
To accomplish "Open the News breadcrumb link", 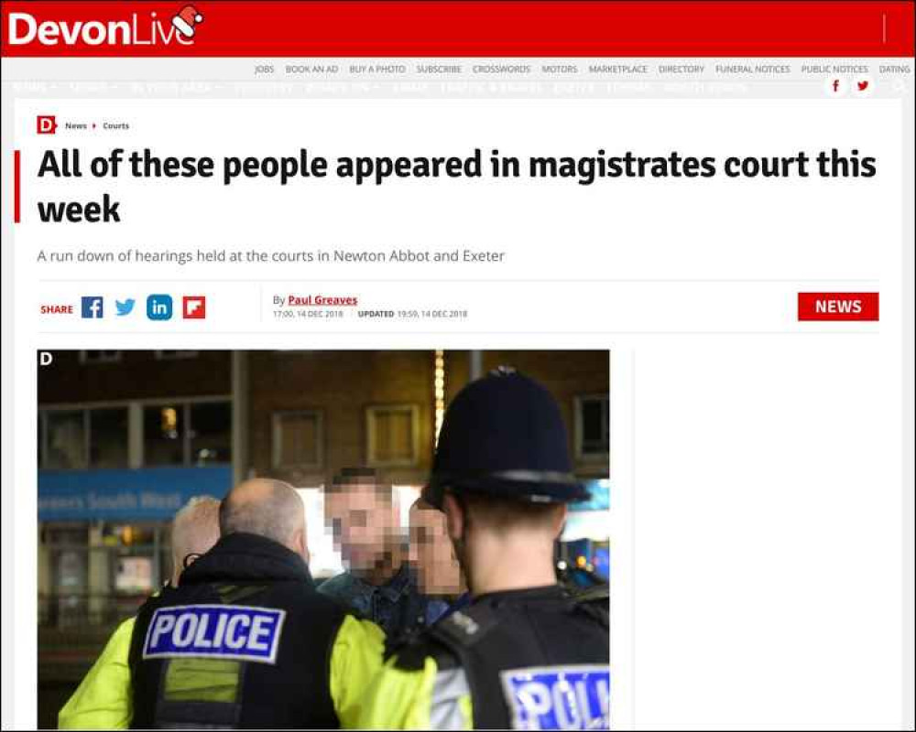I will click(76, 125).
